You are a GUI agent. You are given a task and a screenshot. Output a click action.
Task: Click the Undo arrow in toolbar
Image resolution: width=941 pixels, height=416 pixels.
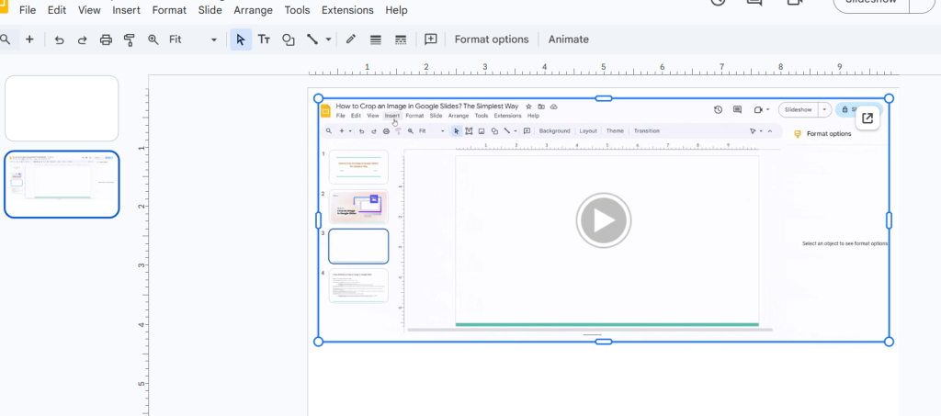pos(59,39)
